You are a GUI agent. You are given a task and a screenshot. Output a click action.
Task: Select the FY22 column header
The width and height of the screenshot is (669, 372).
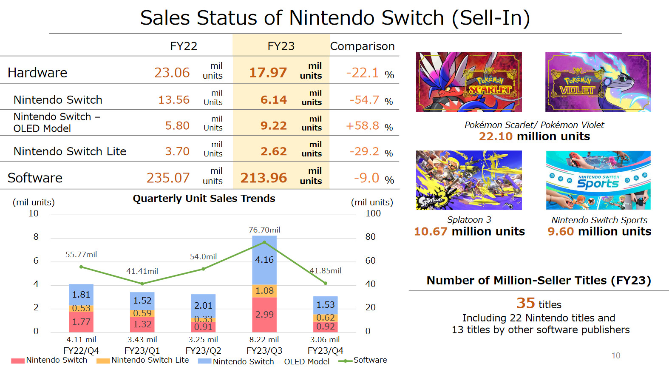[184, 46]
